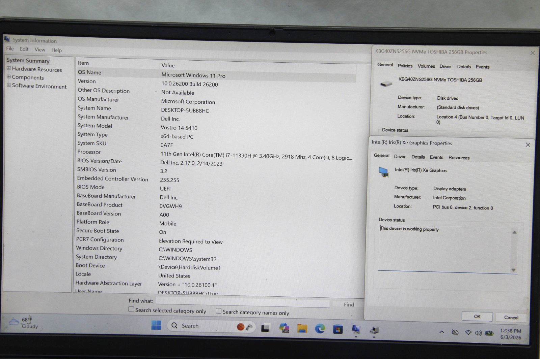Click the TOSHIBA disk drive icon
Viewport: 540px width, 359px height.
386,83
